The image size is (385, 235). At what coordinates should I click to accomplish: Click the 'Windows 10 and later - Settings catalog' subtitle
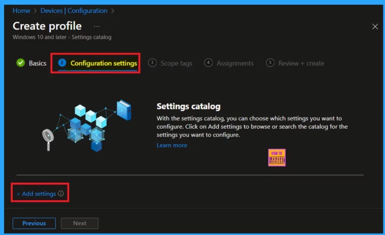point(62,37)
